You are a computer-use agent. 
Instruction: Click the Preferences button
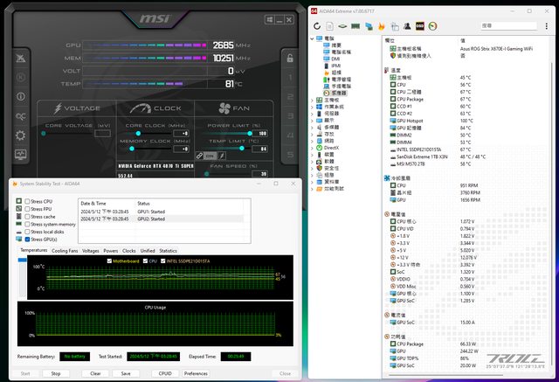coord(197,373)
